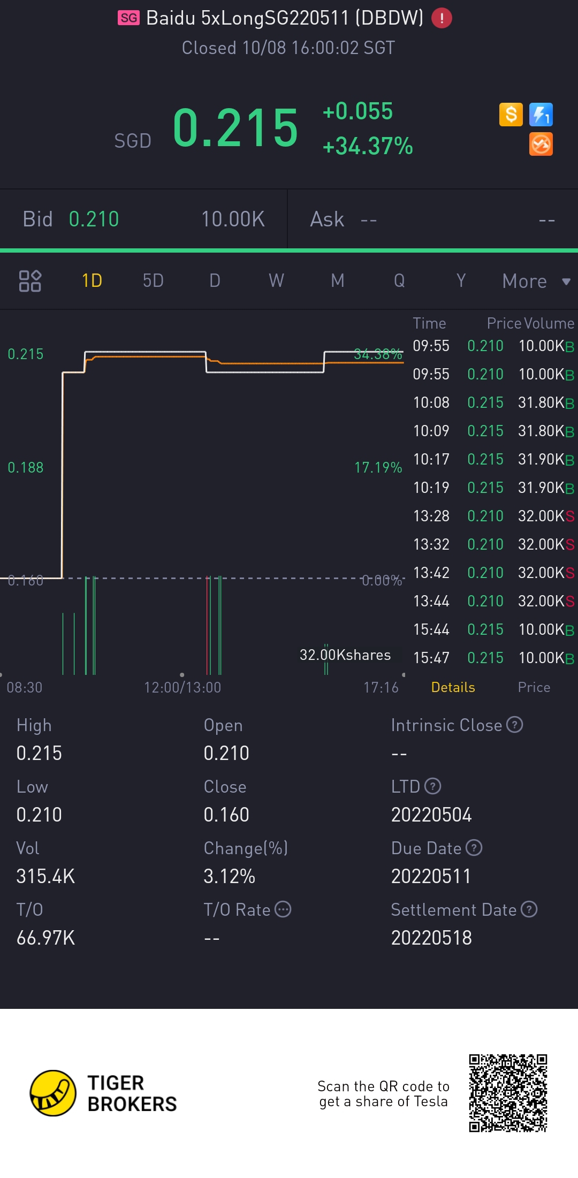
Task: Tap the LTD value 20220504
Action: [431, 815]
